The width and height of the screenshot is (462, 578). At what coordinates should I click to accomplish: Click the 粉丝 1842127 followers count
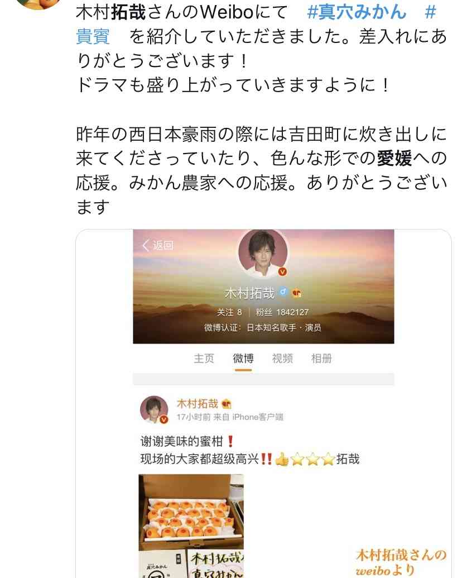coord(282,312)
